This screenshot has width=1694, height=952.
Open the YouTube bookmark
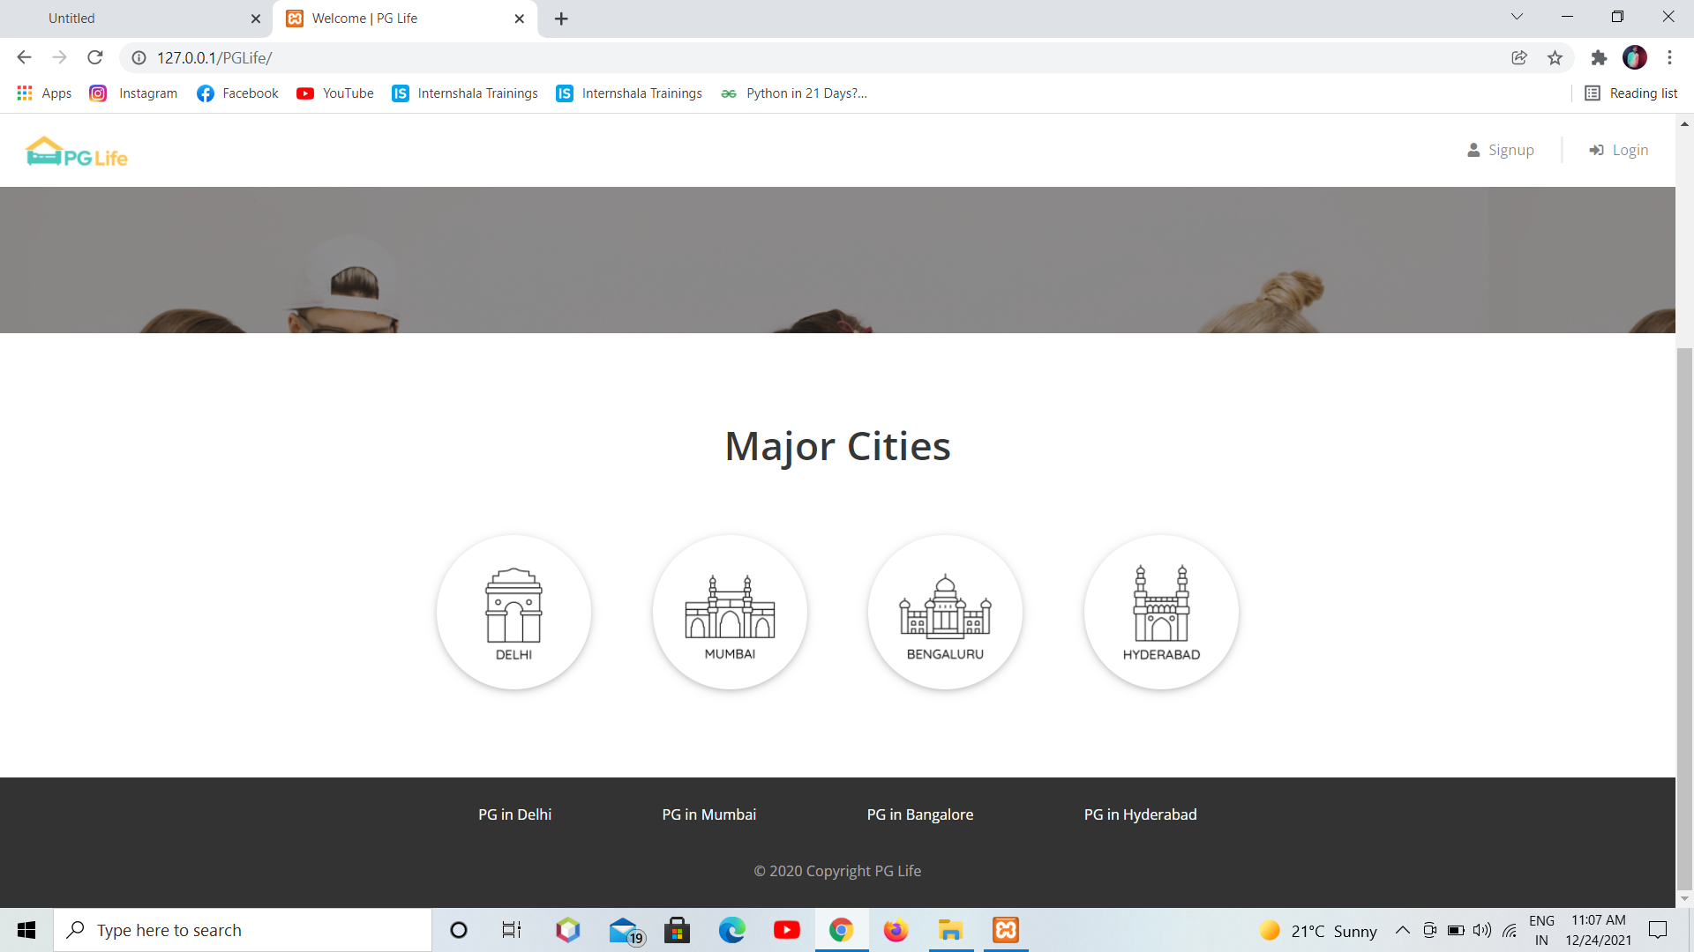(334, 93)
